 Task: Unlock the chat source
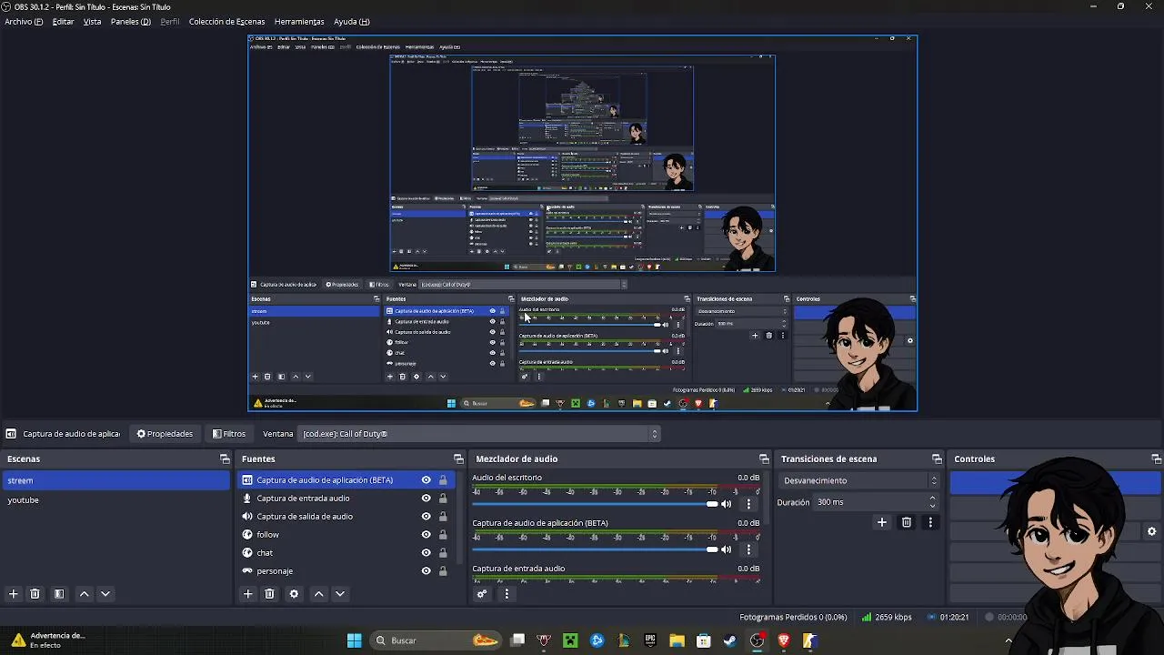click(x=443, y=553)
